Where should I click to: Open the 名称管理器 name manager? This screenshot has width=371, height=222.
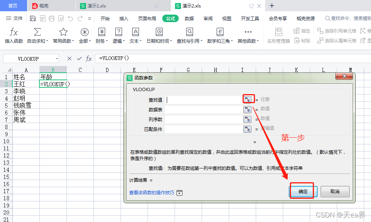(x=279, y=35)
